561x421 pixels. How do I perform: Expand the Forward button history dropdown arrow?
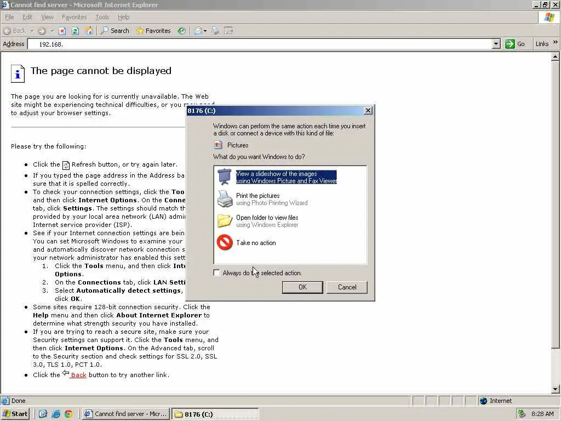(52, 31)
